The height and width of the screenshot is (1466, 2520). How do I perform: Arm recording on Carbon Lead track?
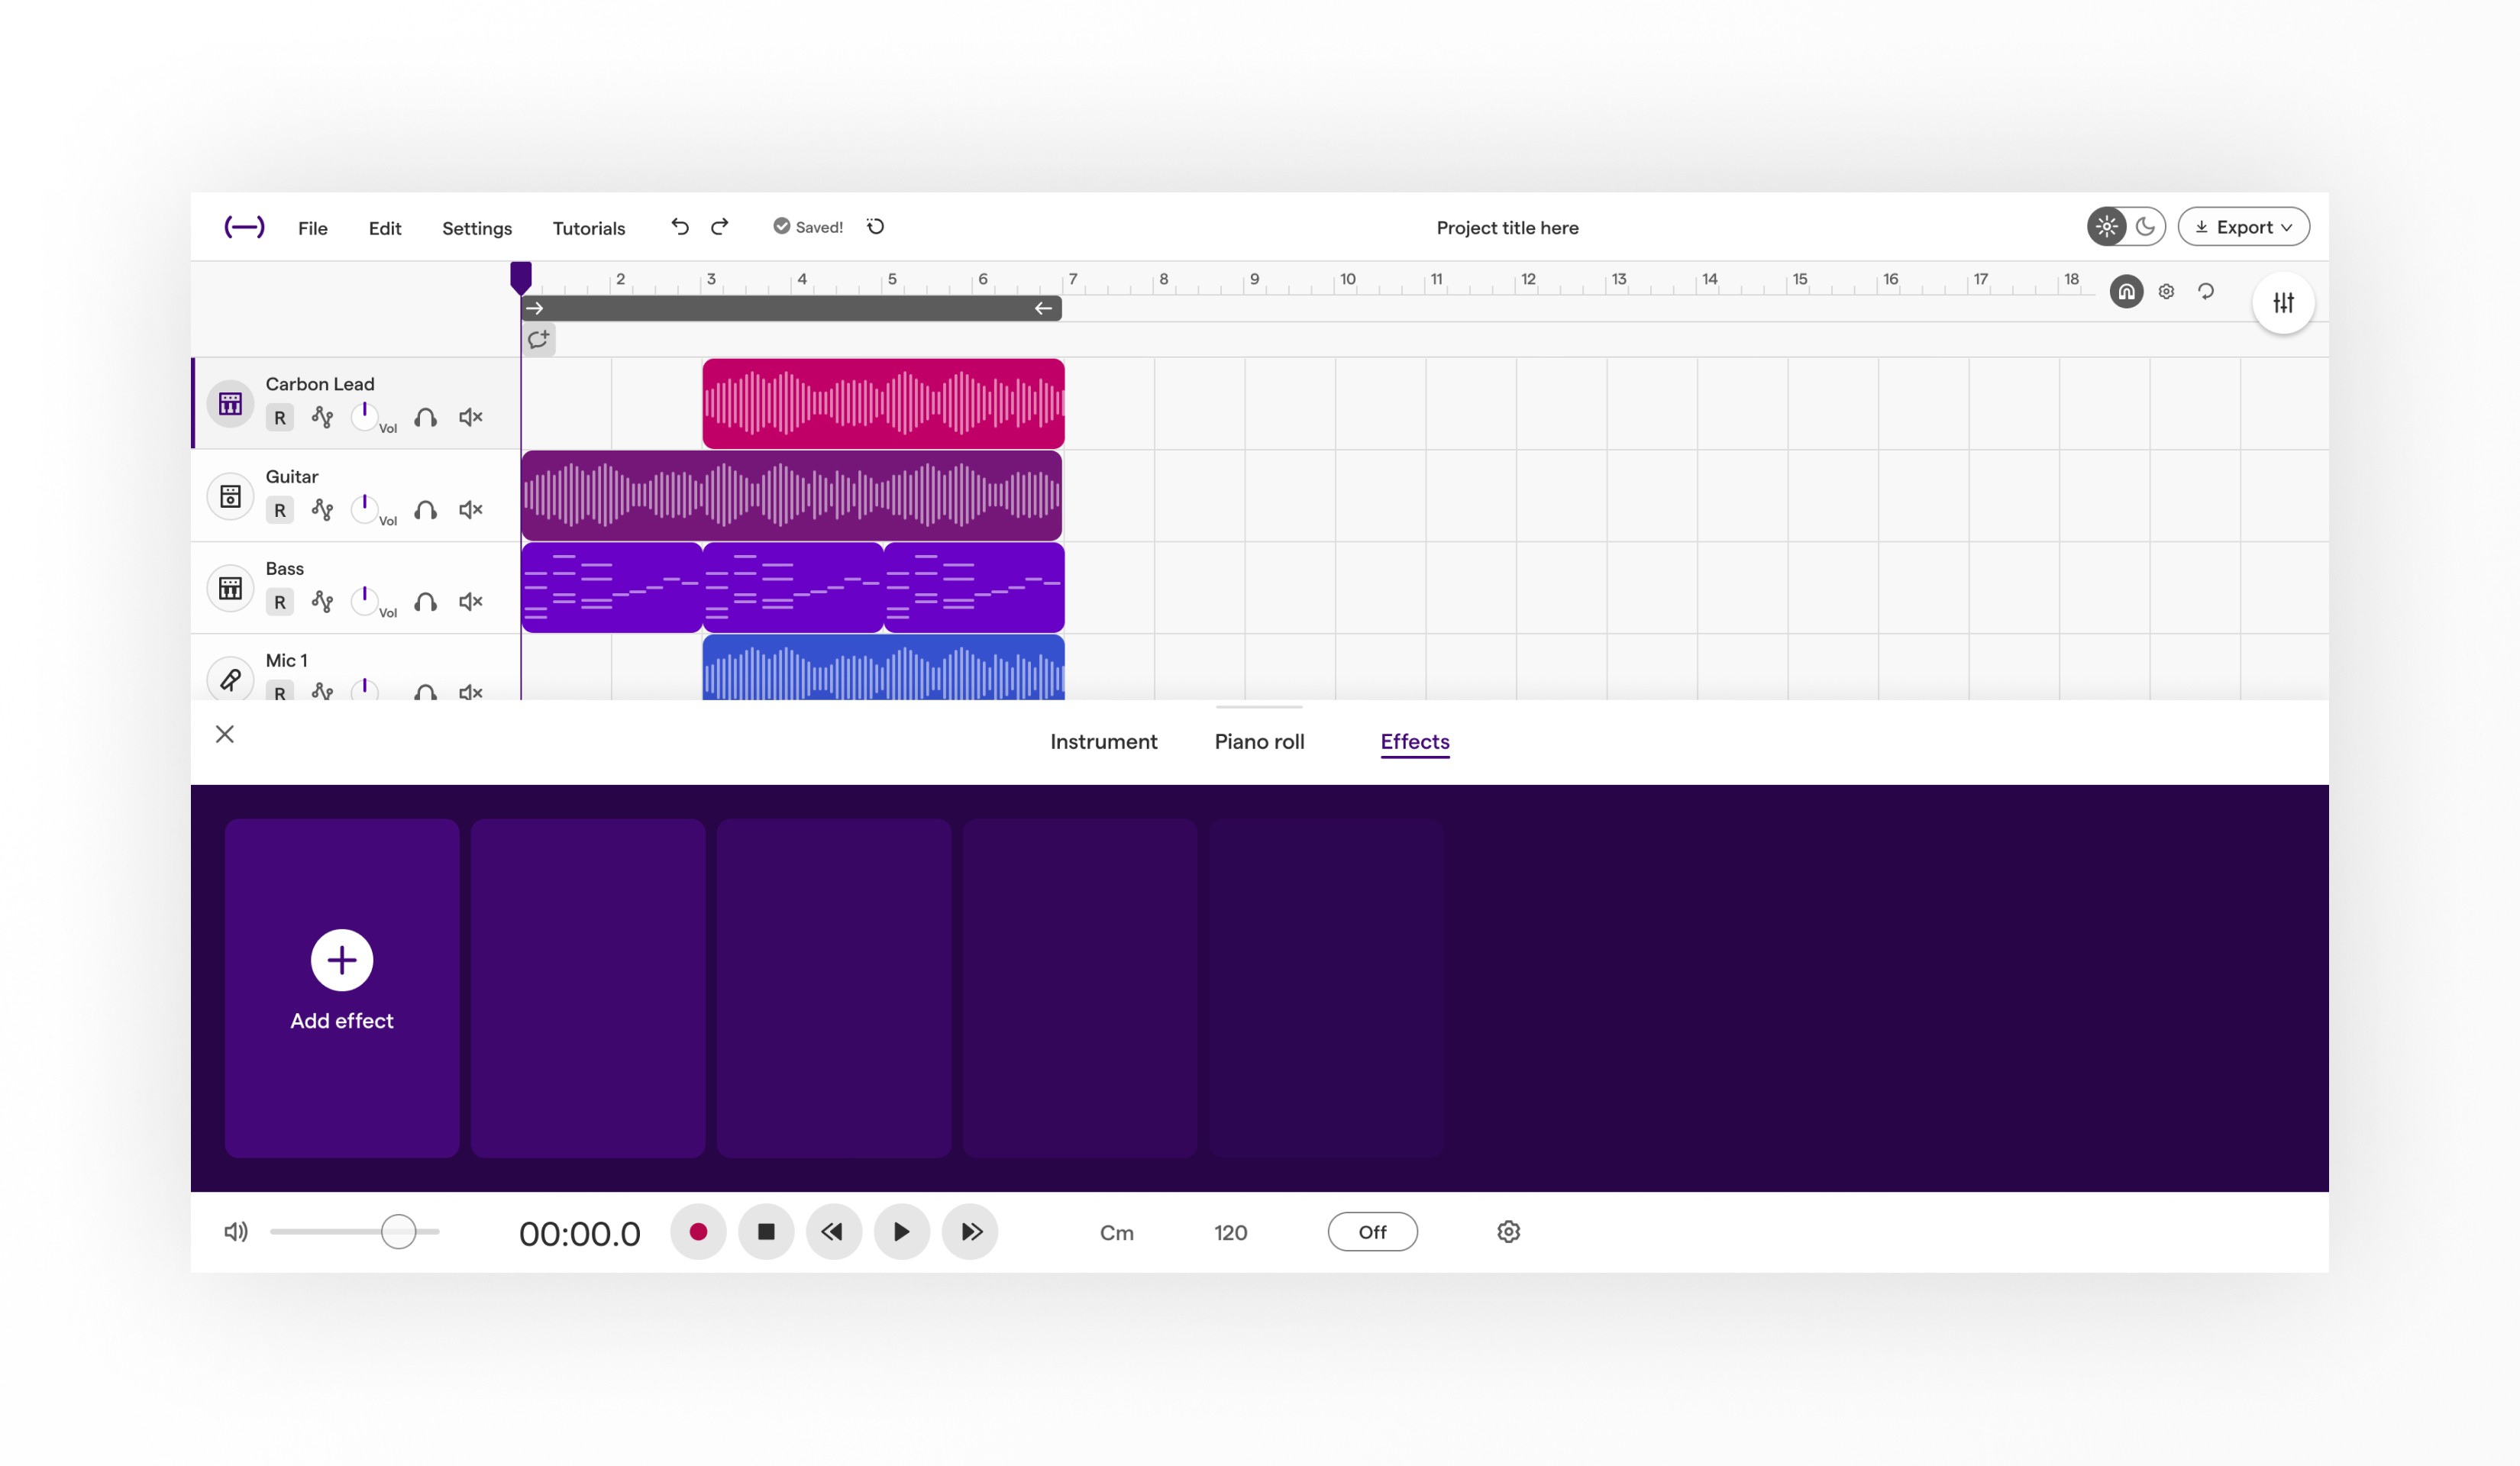[x=280, y=418]
